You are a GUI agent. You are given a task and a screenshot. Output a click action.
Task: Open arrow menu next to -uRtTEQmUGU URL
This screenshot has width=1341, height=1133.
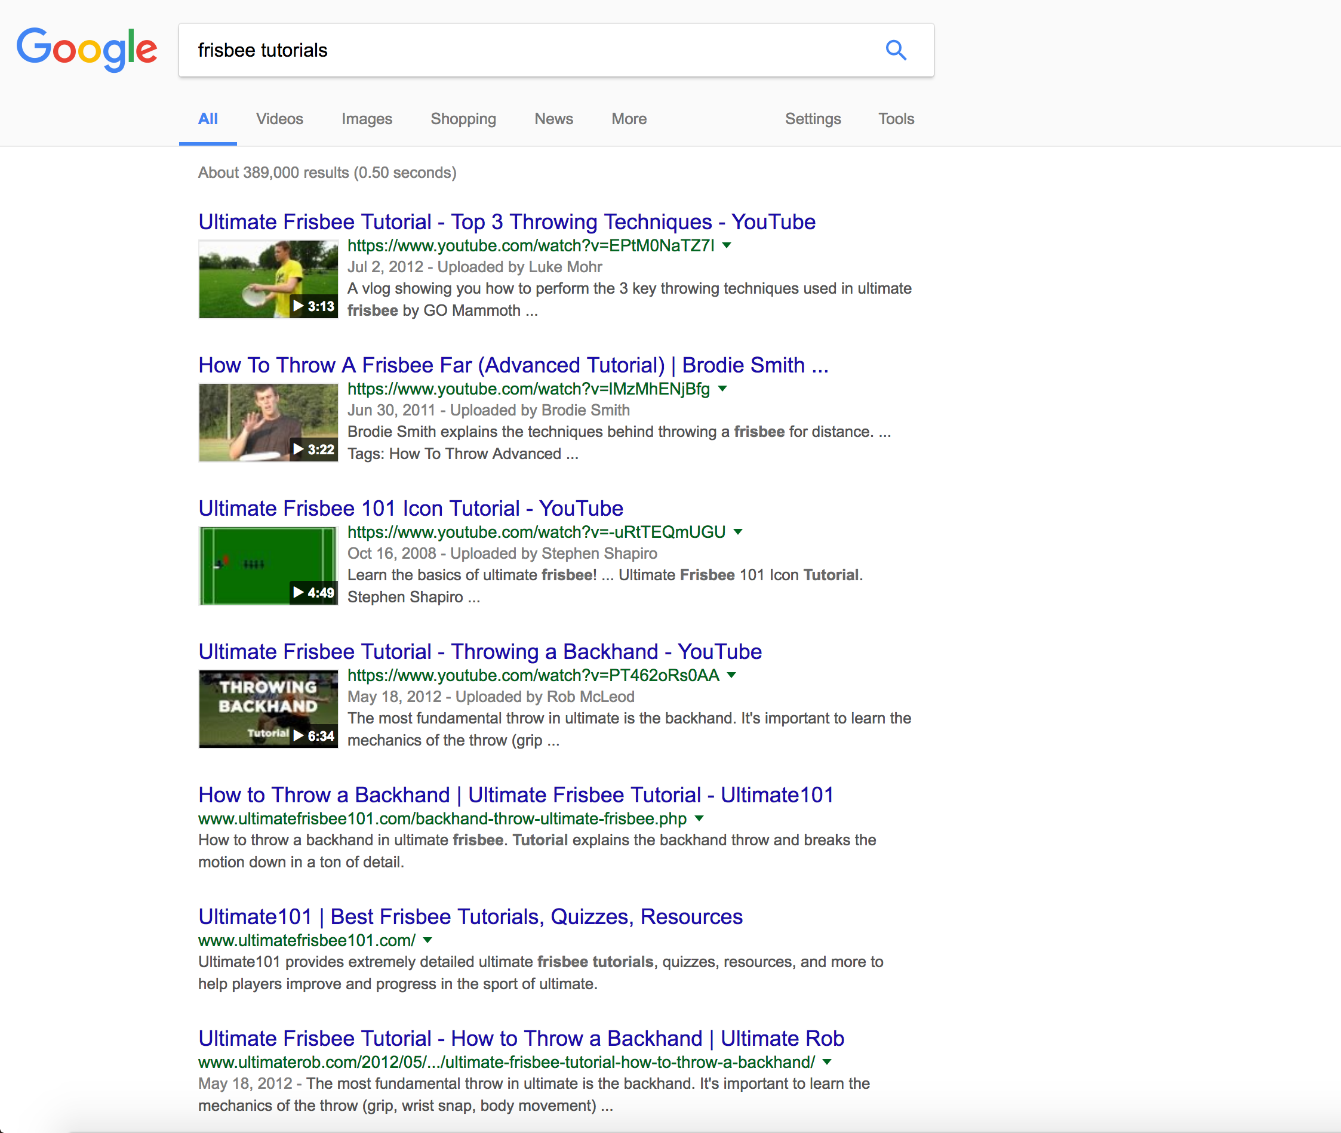[738, 532]
